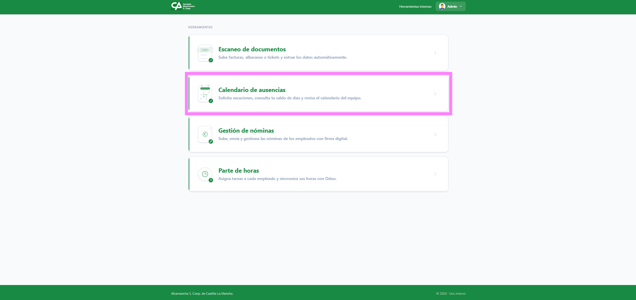Expand the Admin dropdown arrow
Screen dimensions: 636x300
(461, 6)
